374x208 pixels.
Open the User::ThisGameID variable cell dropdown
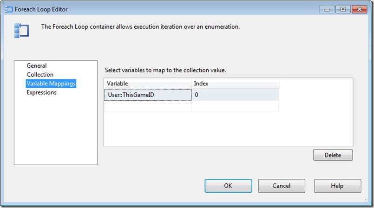pos(147,95)
